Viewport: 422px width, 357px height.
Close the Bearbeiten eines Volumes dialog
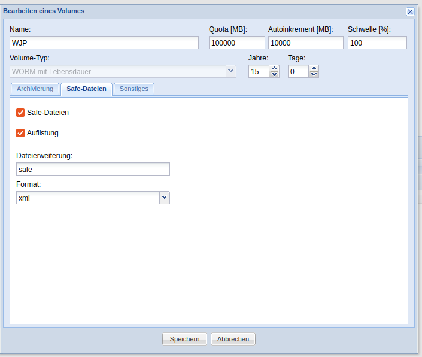click(410, 11)
